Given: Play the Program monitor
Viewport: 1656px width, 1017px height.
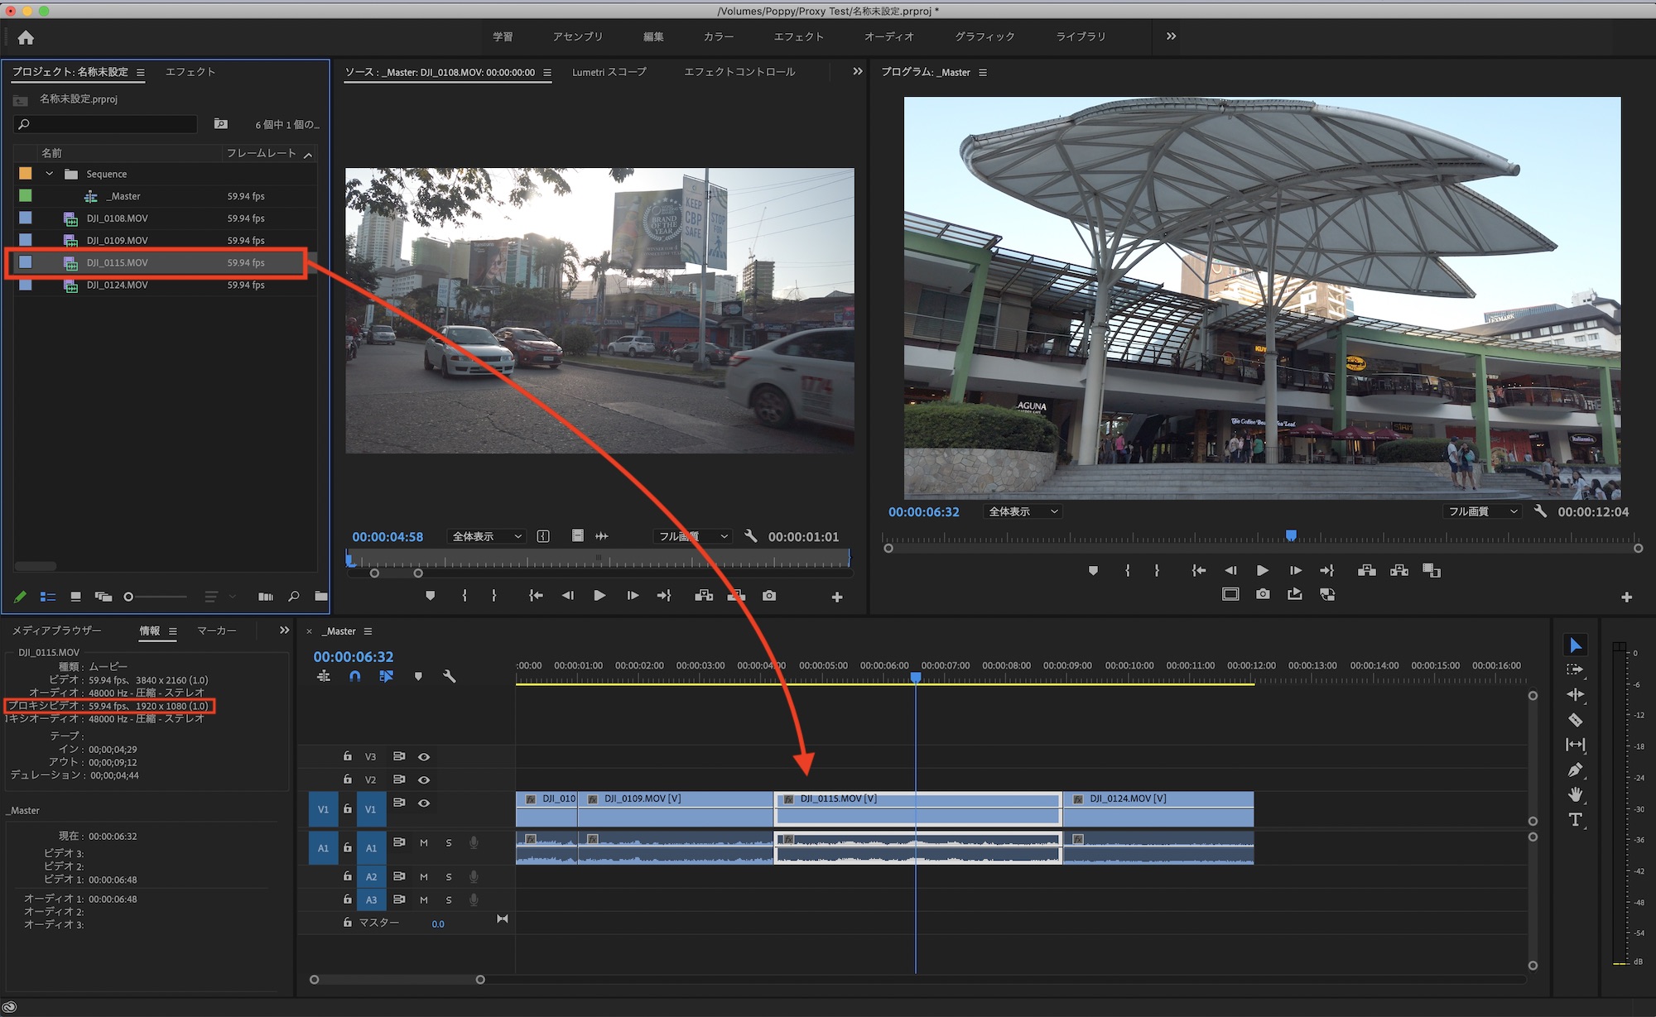Looking at the screenshot, I should (x=1263, y=571).
